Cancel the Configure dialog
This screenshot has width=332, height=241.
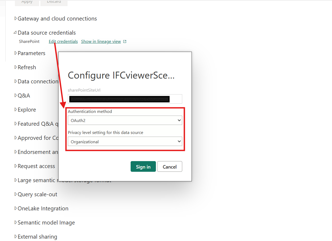(x=170, y=166)
